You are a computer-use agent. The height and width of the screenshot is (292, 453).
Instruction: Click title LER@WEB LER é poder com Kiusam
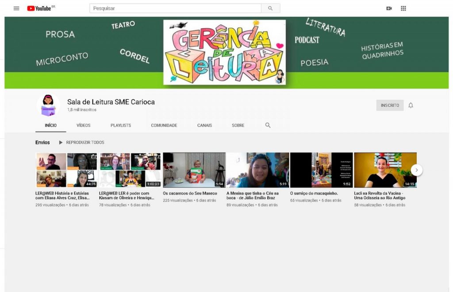127,196
